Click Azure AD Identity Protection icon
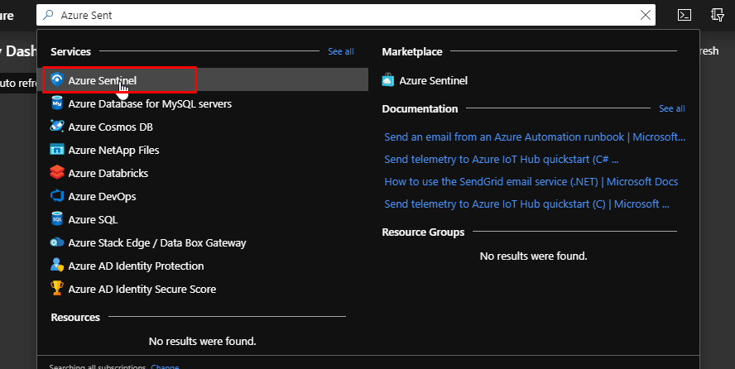The image size is (735, 369). [57, 266]
